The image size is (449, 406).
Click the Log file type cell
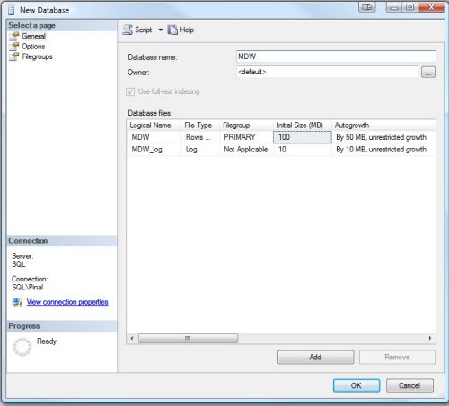[x=200, y=150]
